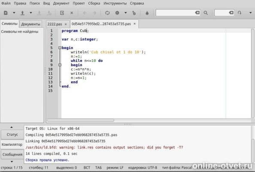Screen dimensions: 255x172
Task: Place cursor on 'var n,c:integer;' line
Action: [x=80, y=39]
